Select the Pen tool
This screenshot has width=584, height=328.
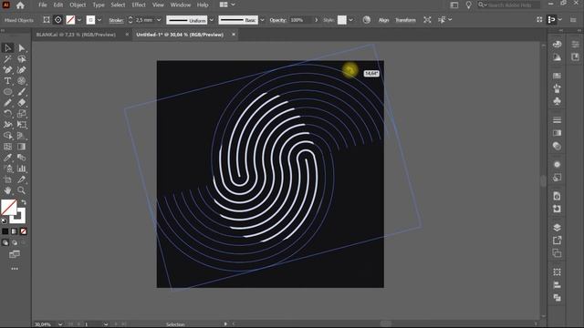click(x=8, y=70)
